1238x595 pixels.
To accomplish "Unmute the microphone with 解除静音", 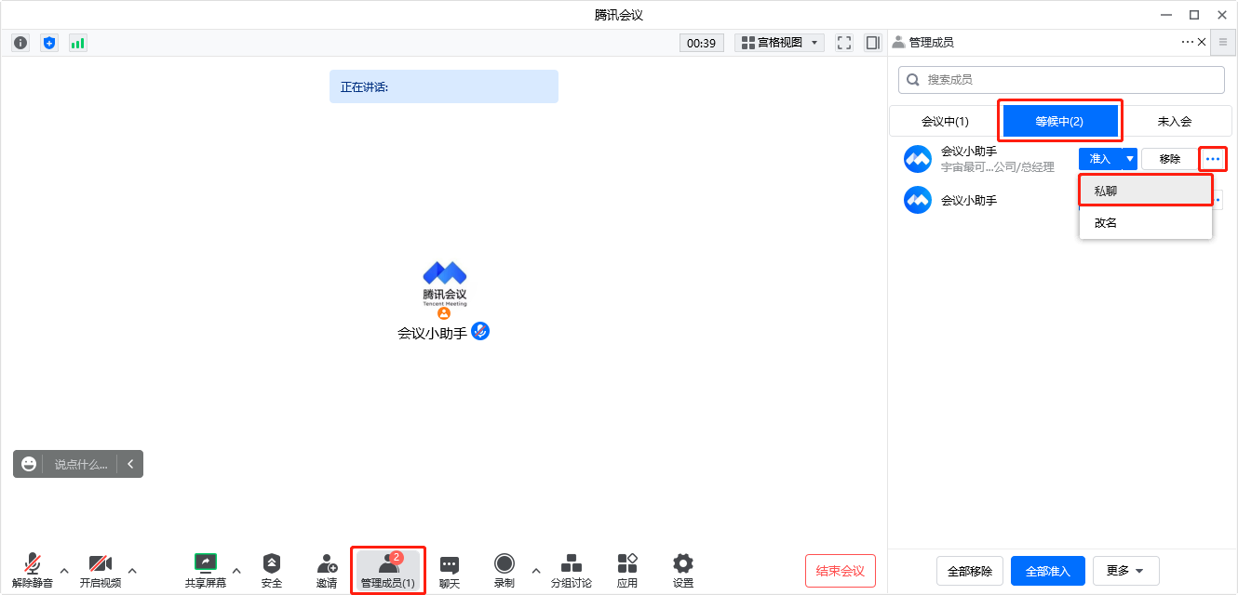I will pyautogui.click(x=33, y=570).
